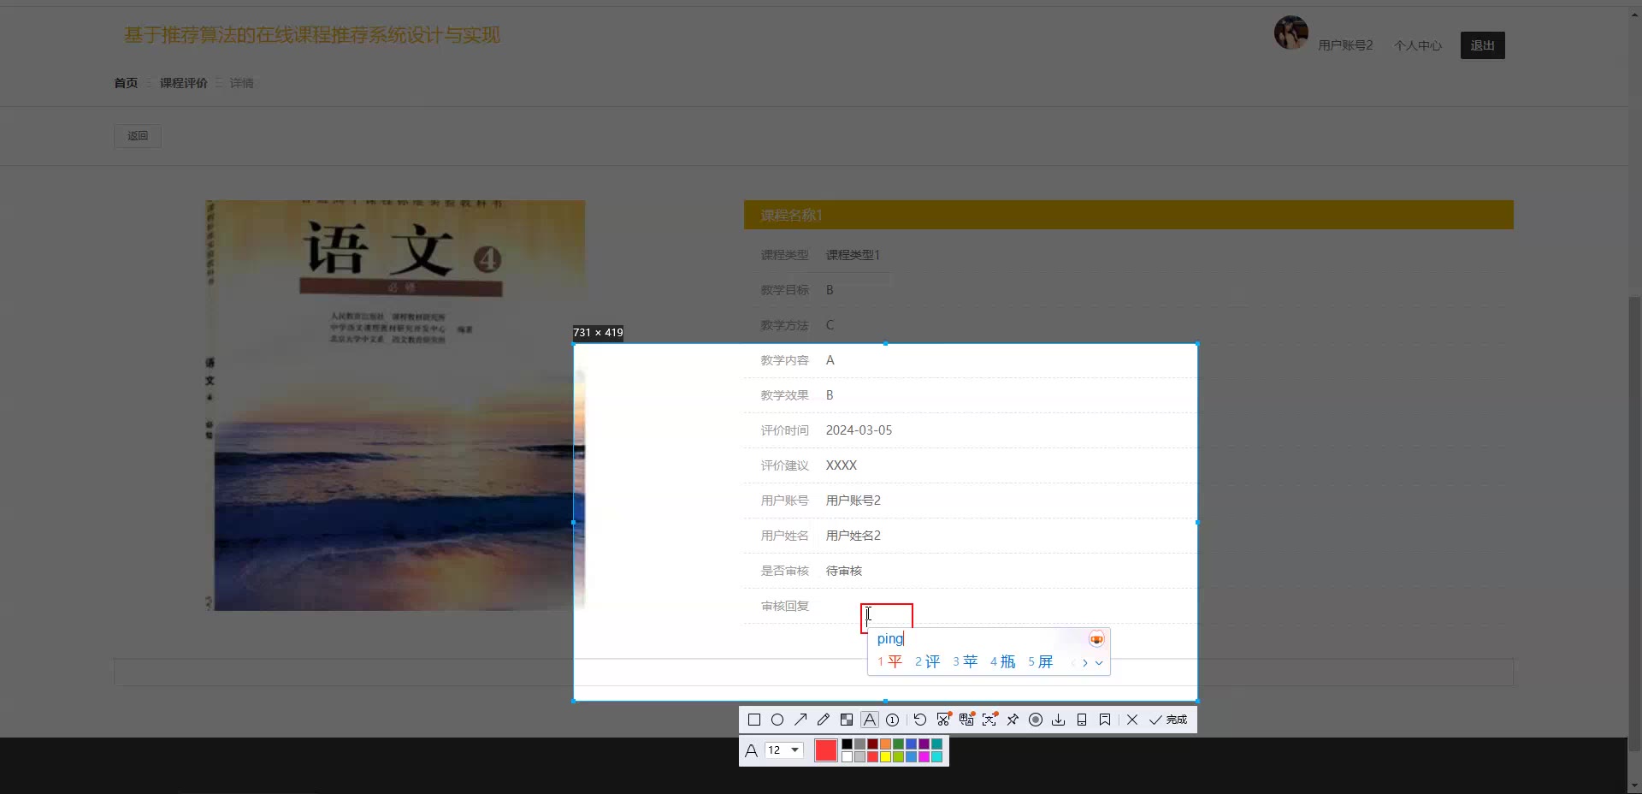Select the numbered step marker tool

coord(893,720)
